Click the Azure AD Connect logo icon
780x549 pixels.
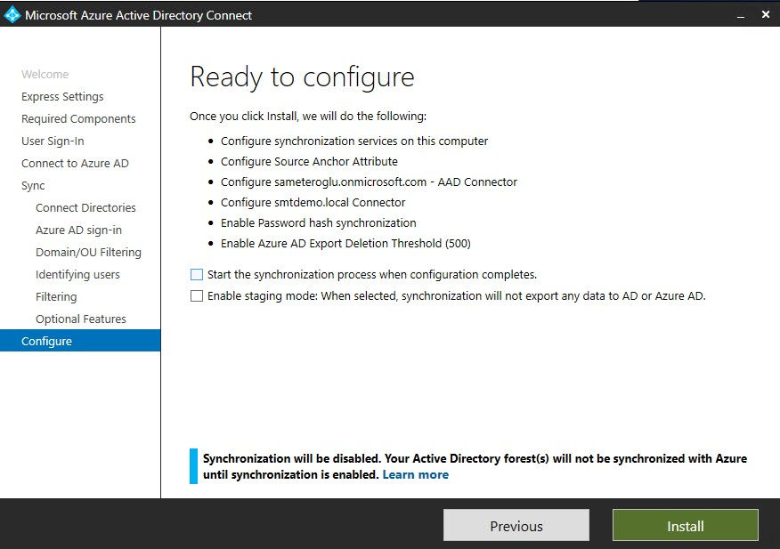click(x=12, y=15)
